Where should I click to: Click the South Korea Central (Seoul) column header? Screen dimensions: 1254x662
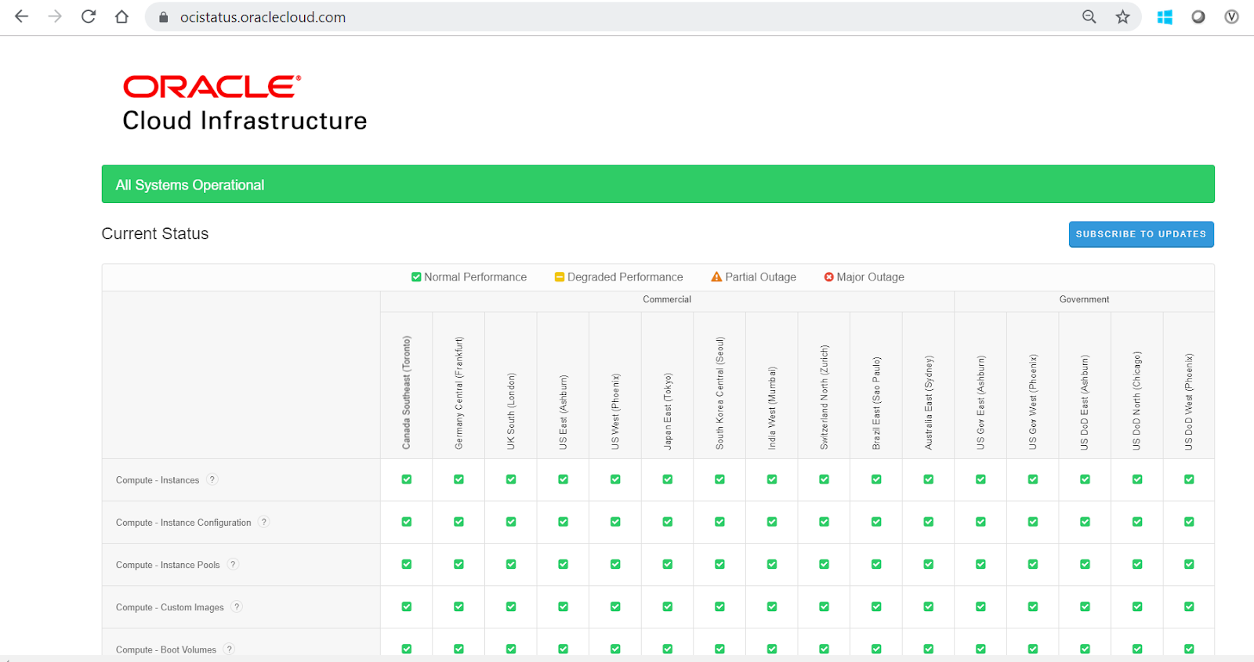click(x=719, y=392)
